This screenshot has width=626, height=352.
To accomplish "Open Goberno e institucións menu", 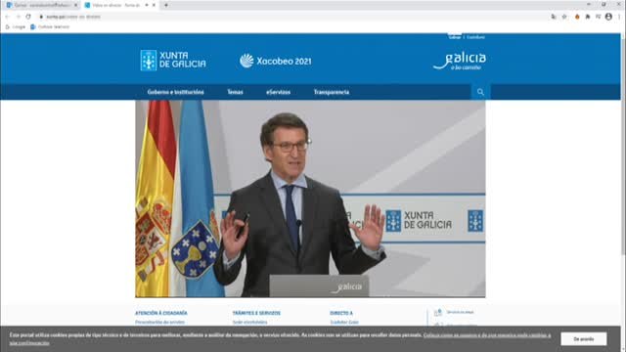I will click(175, 92).
